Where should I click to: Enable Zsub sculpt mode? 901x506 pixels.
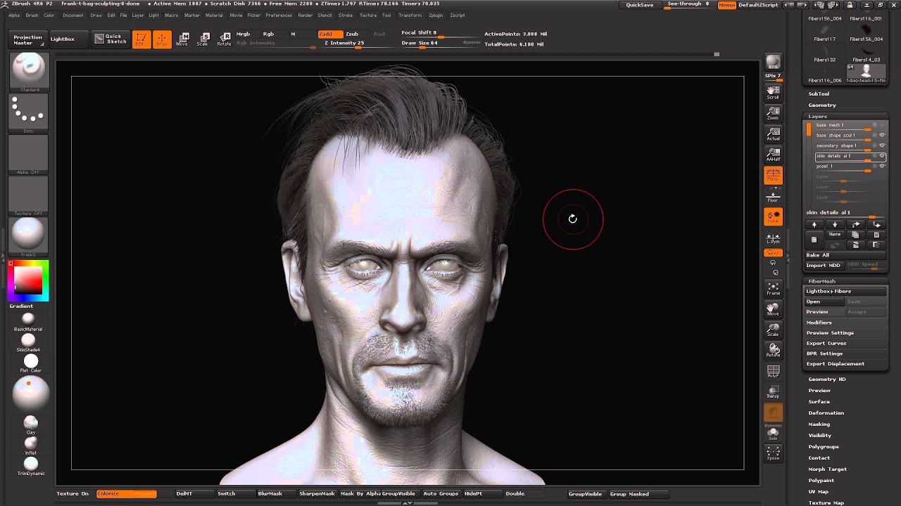click(x=352, y=34)
